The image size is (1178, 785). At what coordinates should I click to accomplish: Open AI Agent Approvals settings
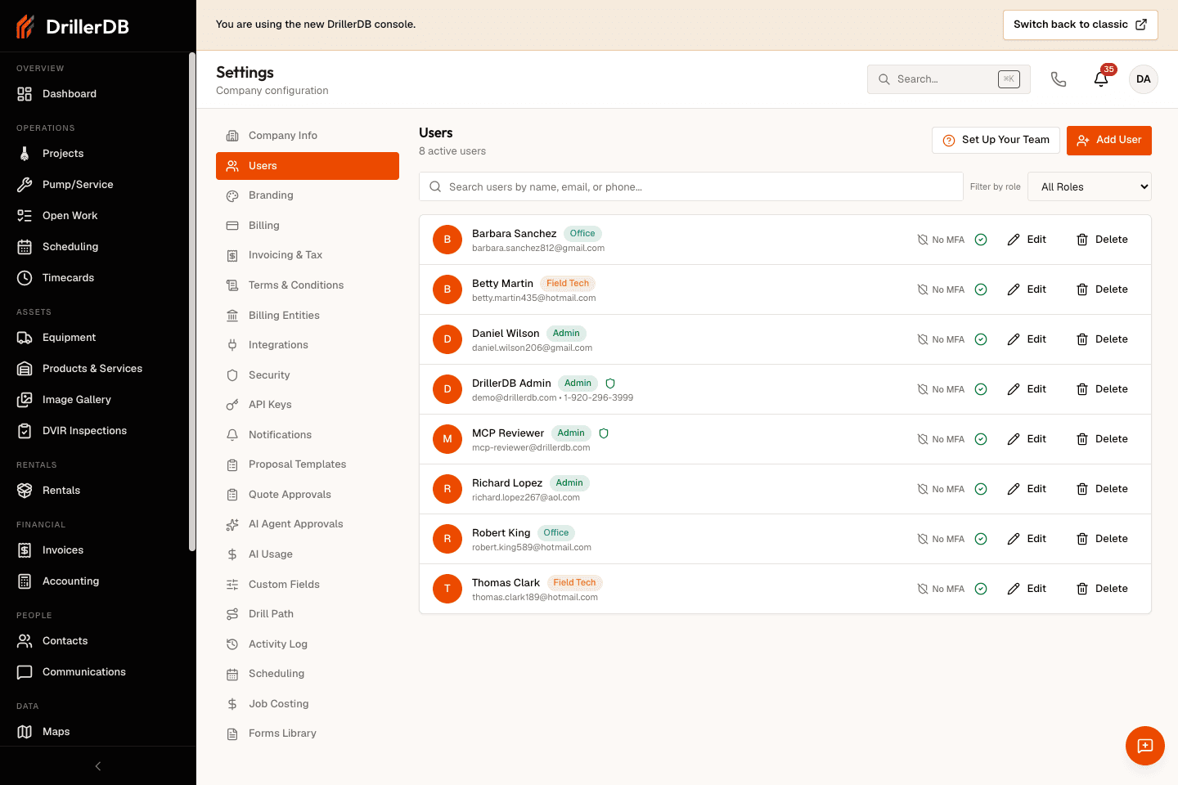click(x=308, y=524)
